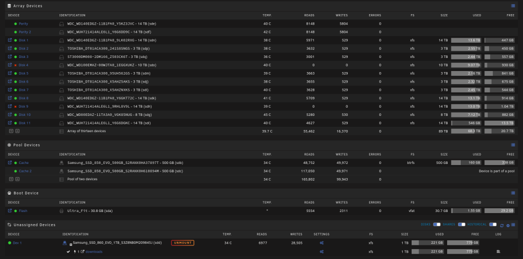Click SSD icon beside Cache 2 identification
Image resolution: width=523 pixels, height=259 pixels.
pos(61,171)
